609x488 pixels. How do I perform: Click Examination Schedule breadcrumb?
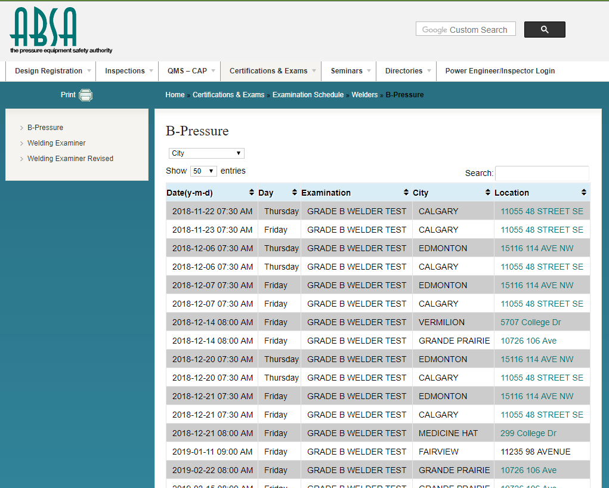coord(308,95)
